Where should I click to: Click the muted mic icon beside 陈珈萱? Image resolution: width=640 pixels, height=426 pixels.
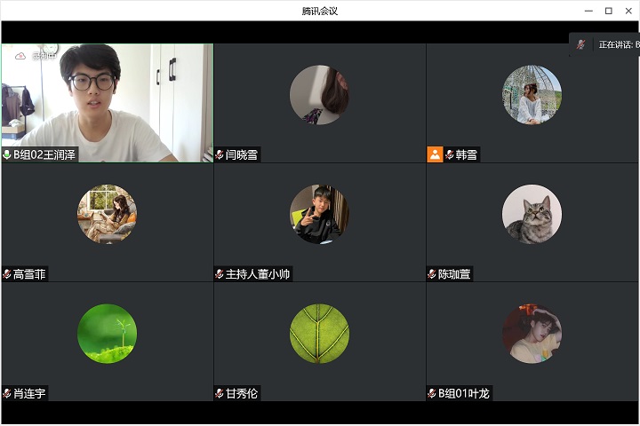(x=432, y=274)
